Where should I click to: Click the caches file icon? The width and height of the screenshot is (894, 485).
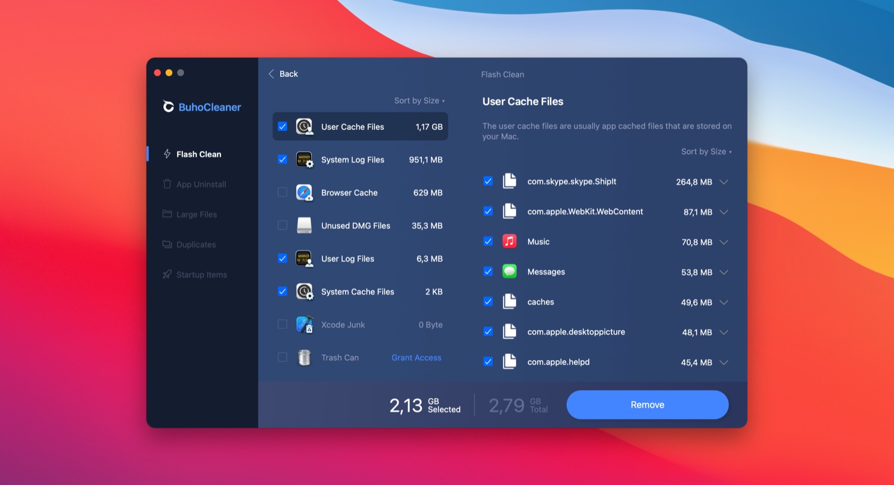click(x=510, y=301)
